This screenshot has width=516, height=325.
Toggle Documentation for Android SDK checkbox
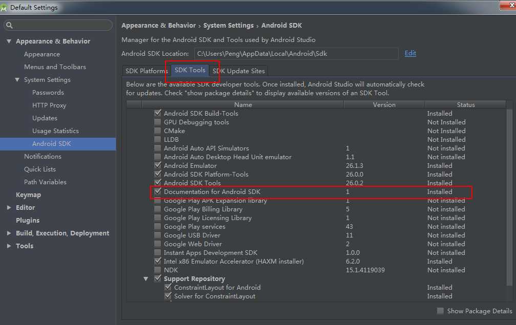[158, 191]
